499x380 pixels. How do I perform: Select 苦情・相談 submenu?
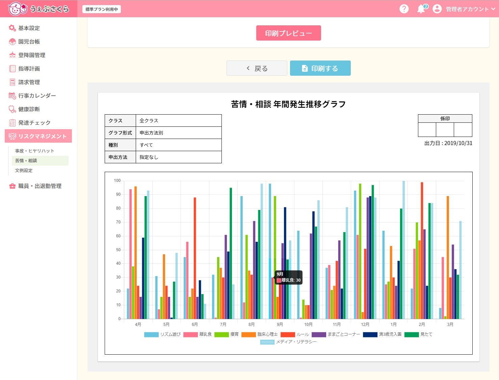click(x=40, y=161)
